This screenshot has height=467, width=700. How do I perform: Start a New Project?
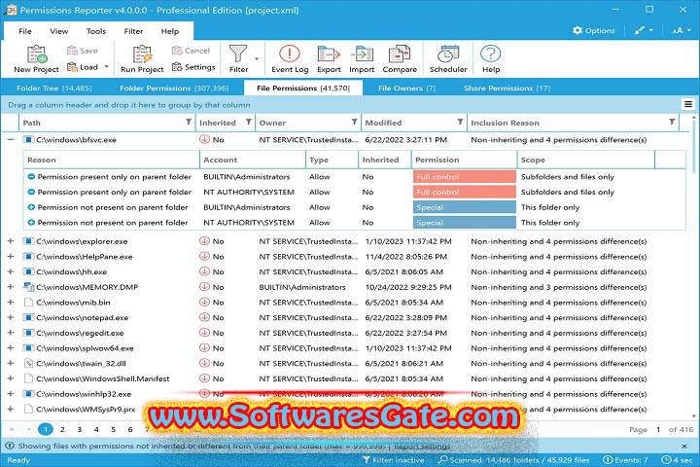tap(36, 59)
